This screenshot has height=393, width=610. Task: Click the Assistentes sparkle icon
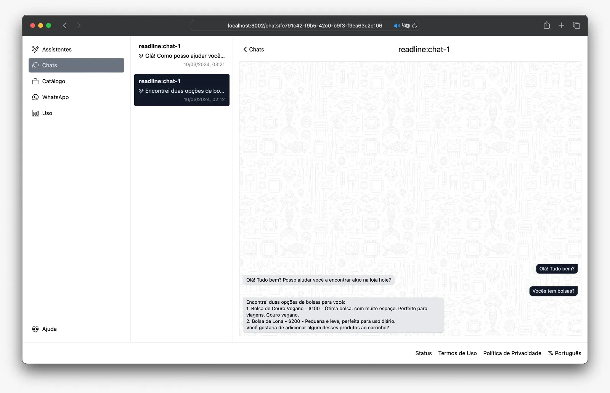click(x=35, y=49)
